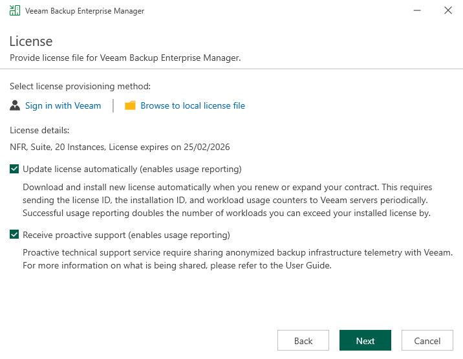Disable the Receive proactive support checkbox
Screen dimensions: 463x359
coord(14,235)
